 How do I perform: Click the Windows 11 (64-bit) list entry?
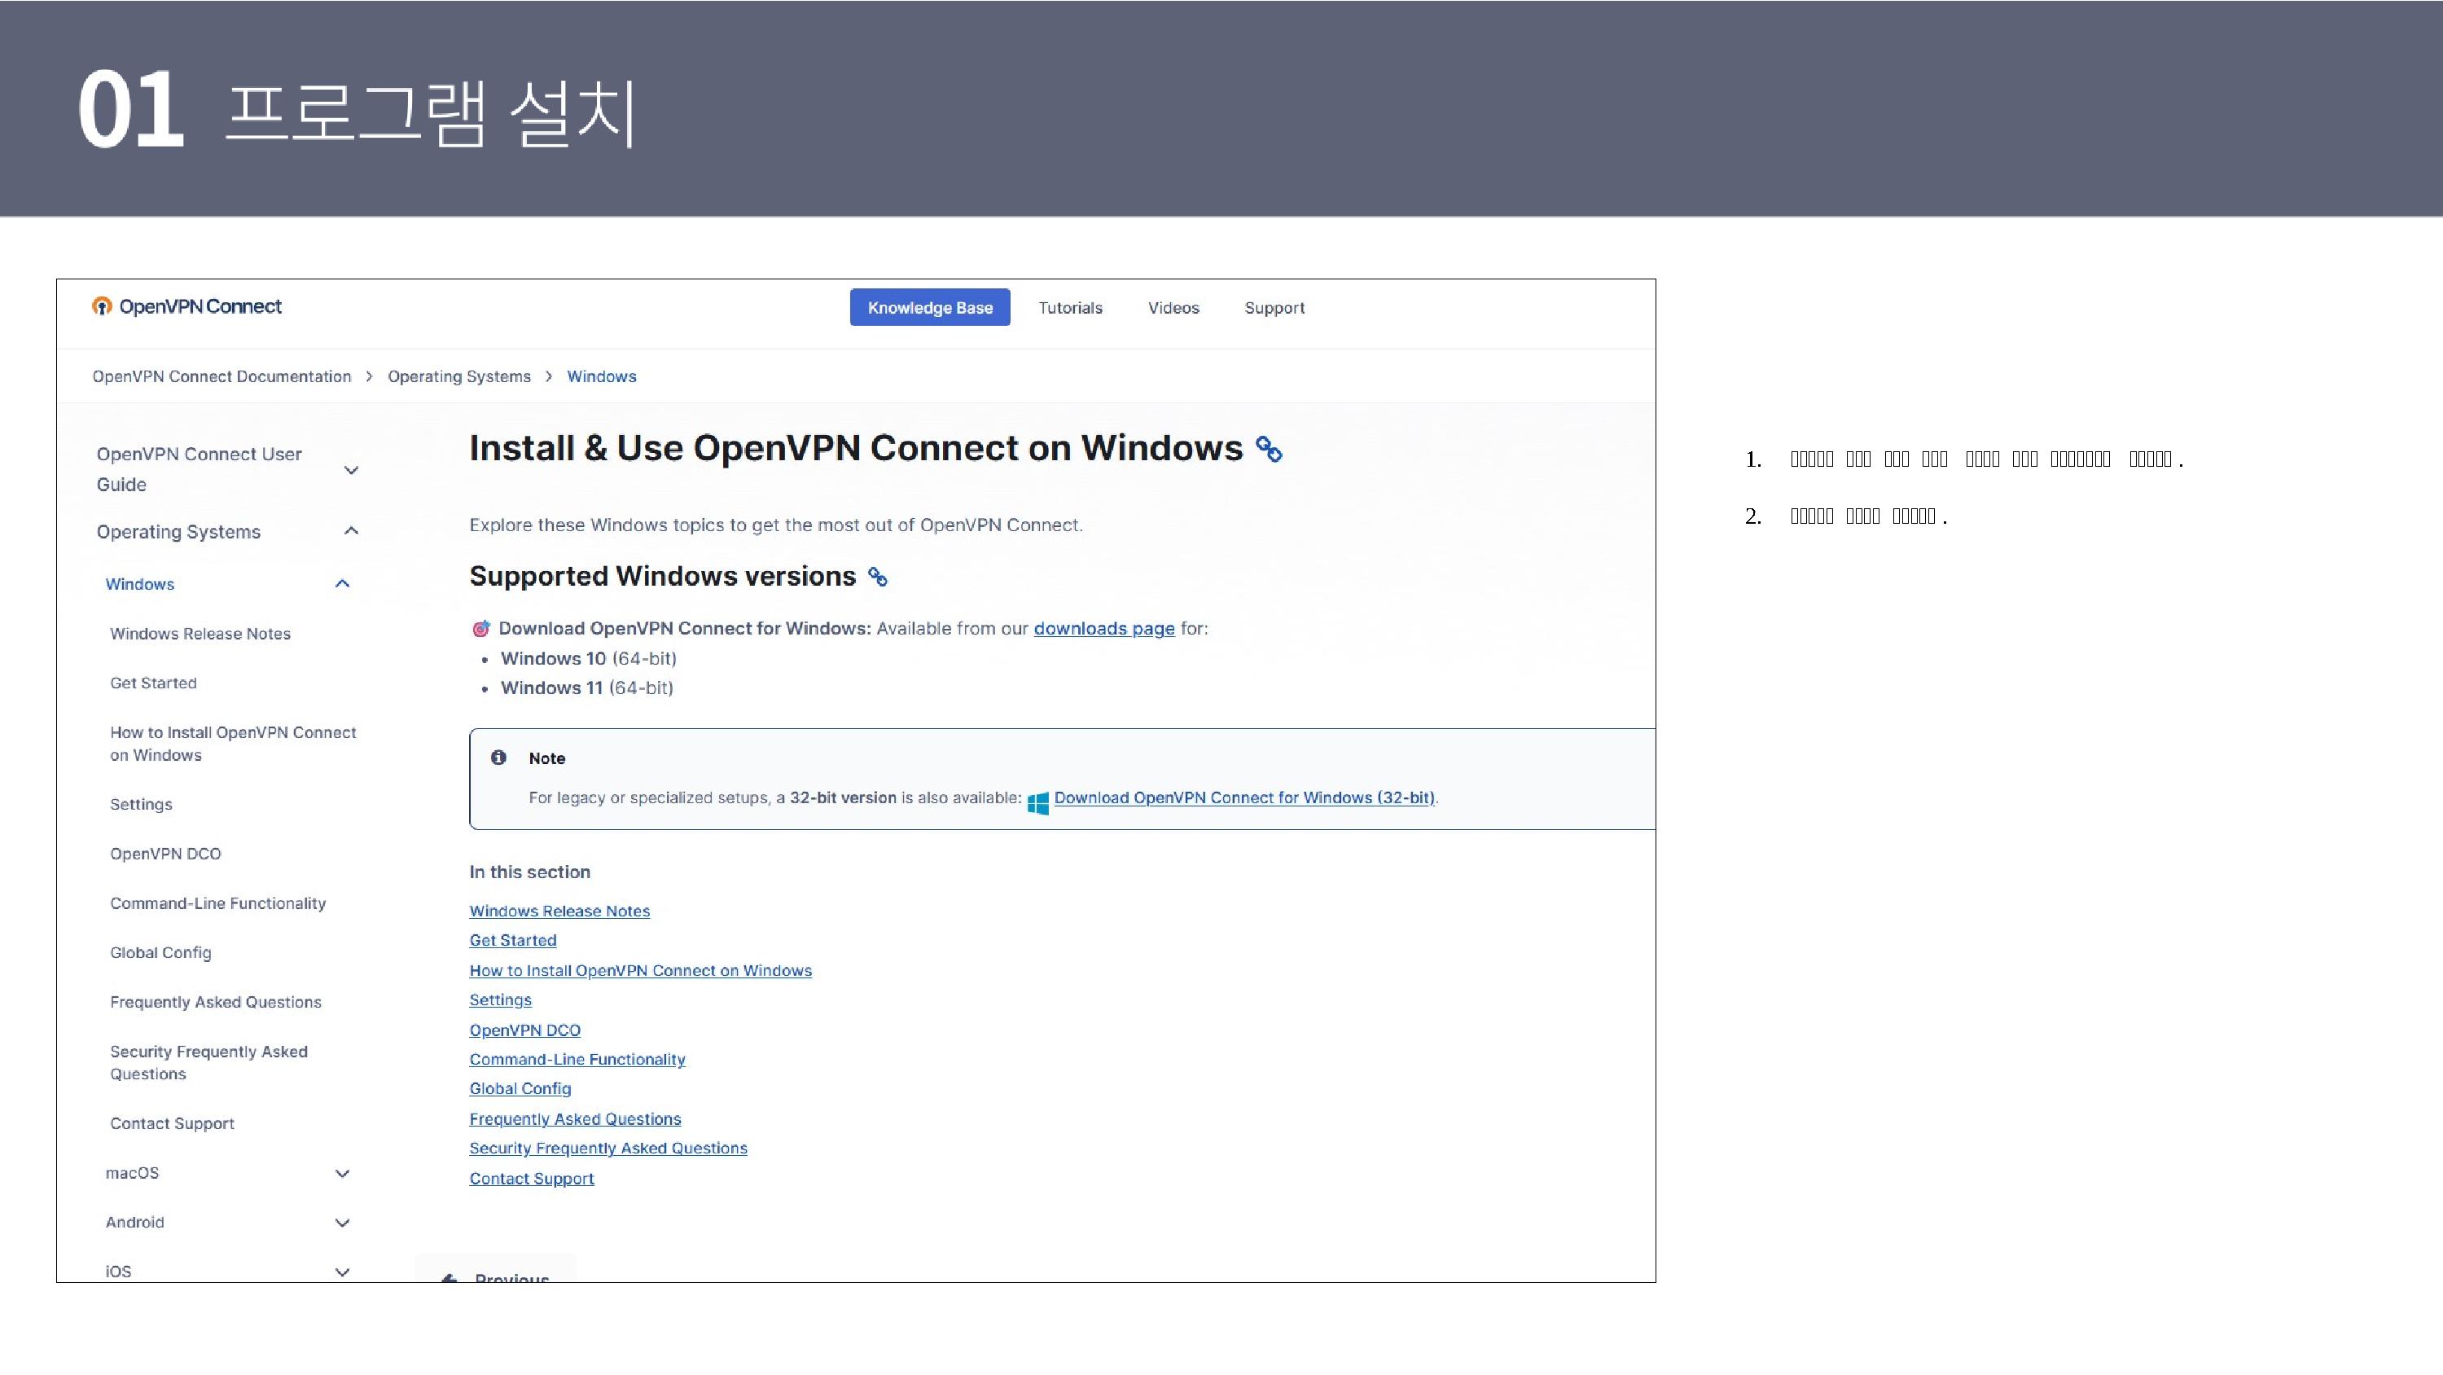click(587, 688)
